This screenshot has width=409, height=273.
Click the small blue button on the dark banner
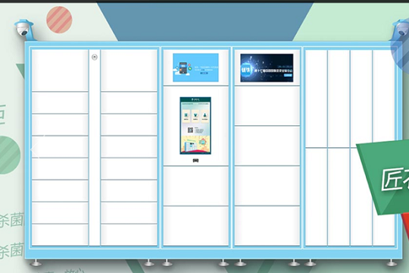[288, 75]
